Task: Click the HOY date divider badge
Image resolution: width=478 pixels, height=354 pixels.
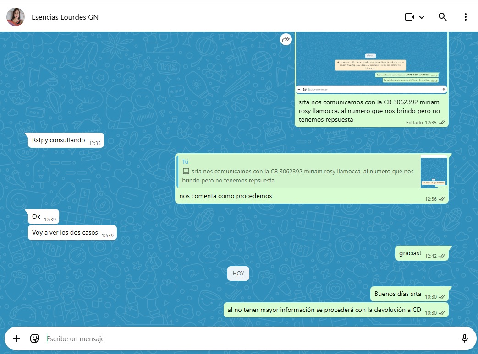Action: (x=238, y=273)
